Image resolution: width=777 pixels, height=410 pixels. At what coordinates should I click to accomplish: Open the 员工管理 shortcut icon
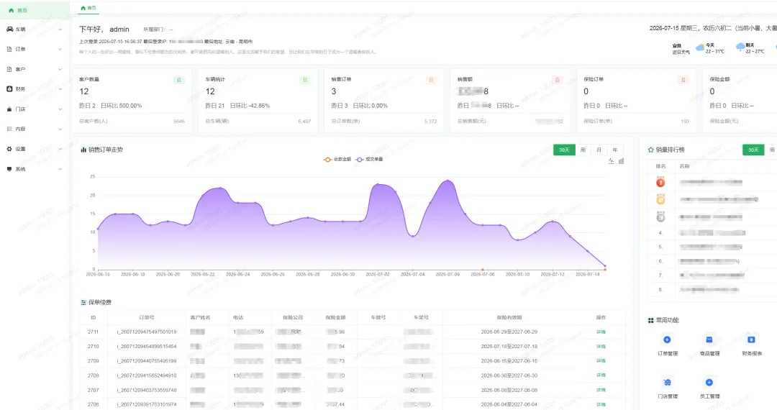coord(709,382)
